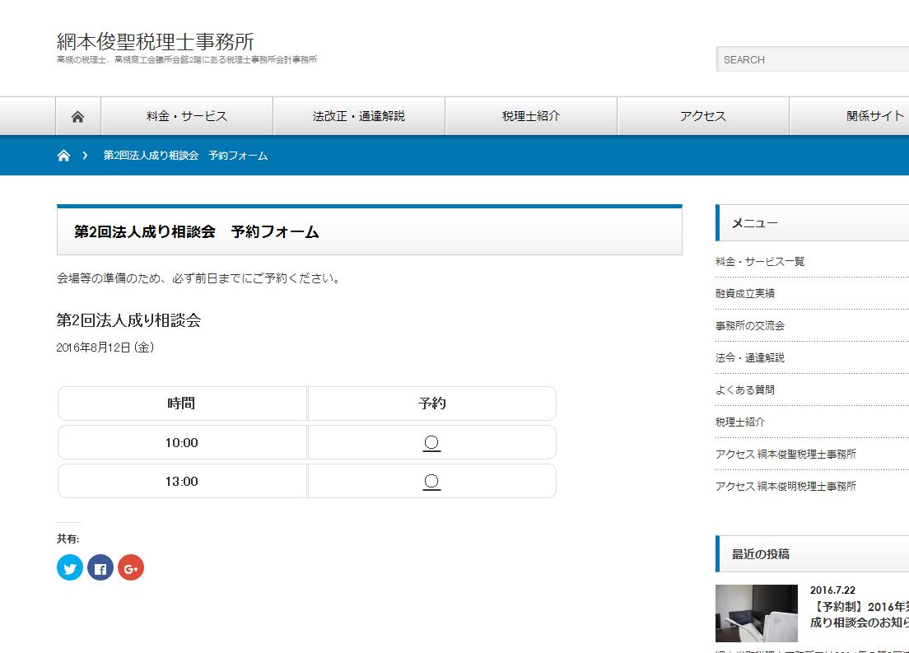Open アクセス 網本俊明税理士事務所 sidebar link
This screenshot has width=909, height=653.
point(785,486)
